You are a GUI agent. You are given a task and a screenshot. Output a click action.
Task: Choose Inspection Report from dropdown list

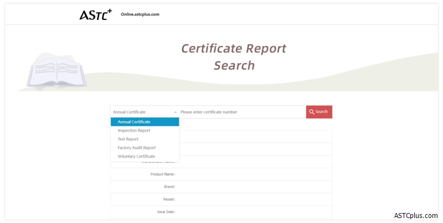pyautogui.click(x=134, y=131)
